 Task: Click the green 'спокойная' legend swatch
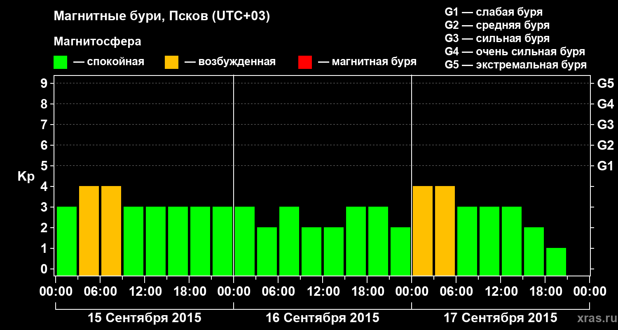click(60, 62)
